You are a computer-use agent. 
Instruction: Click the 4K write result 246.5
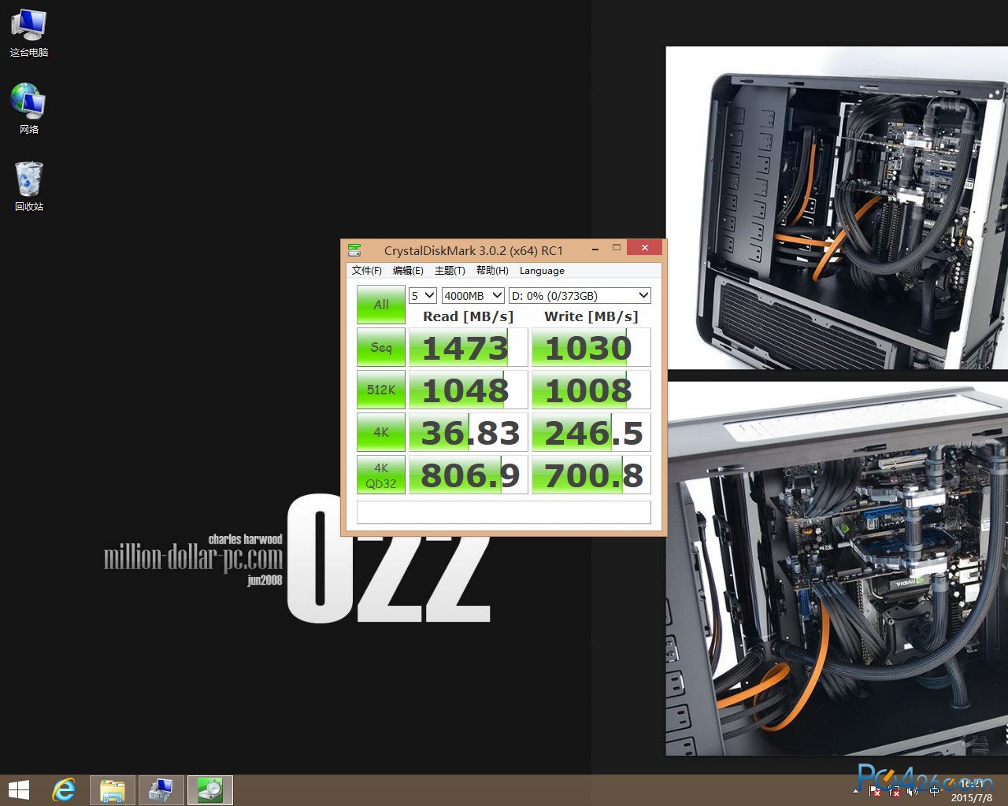tap(591, 432)
